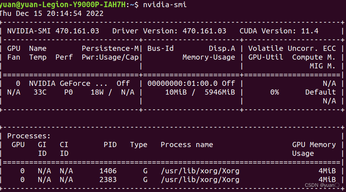
Task: Click type G of PID 1406 row
Action: (145, 171)
